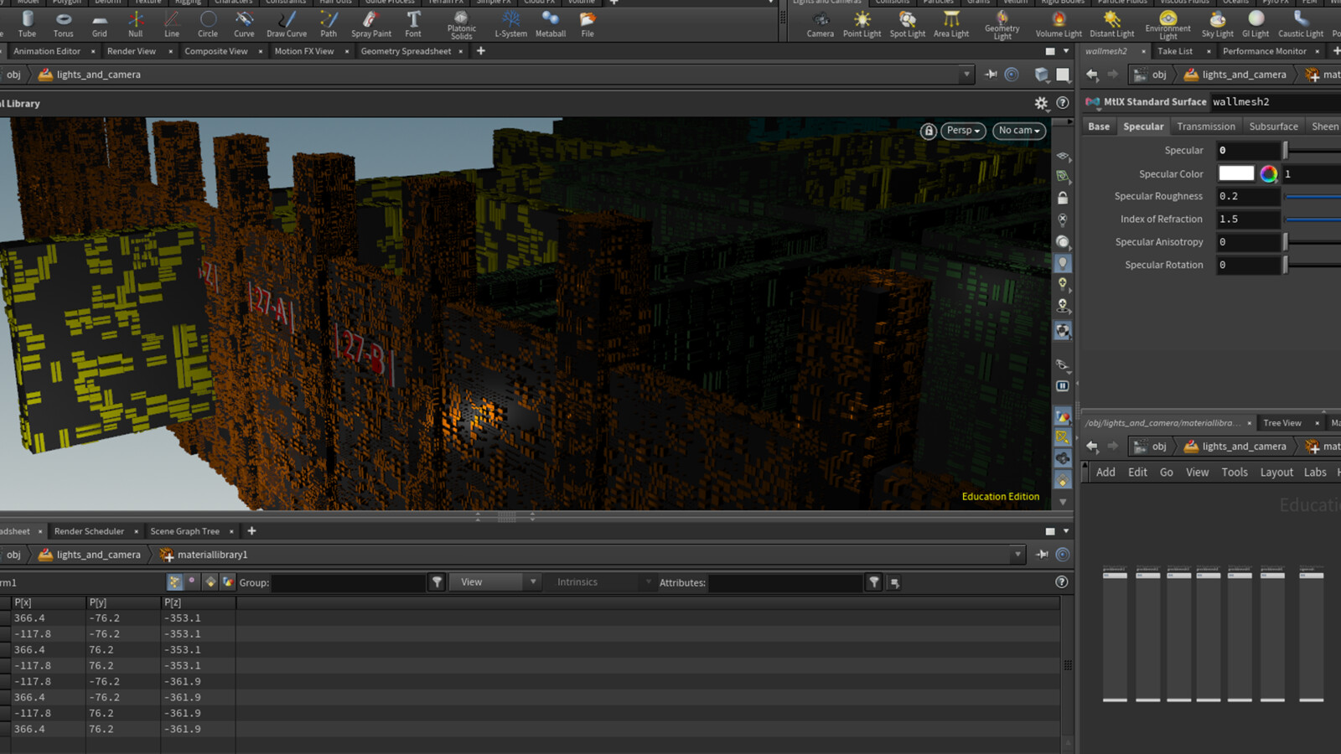
Task: Click the Group input field
Action: [348, 582]
